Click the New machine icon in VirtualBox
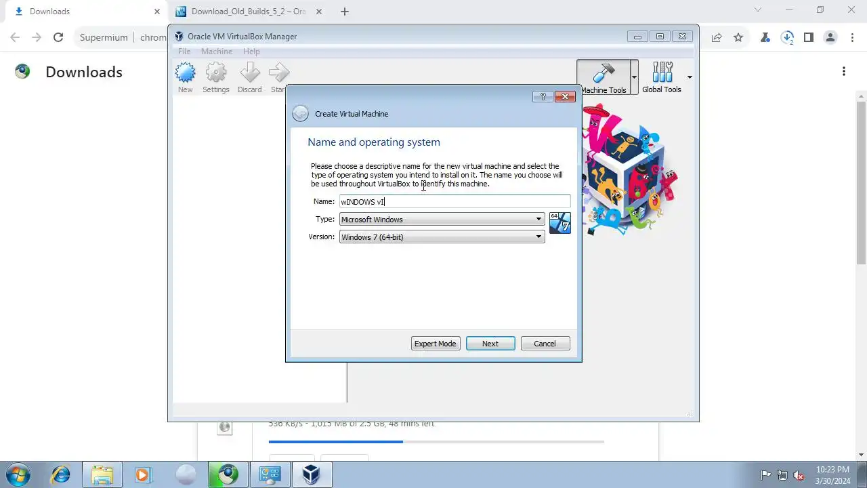Screen dimensions: 867x488 (185, 77)
